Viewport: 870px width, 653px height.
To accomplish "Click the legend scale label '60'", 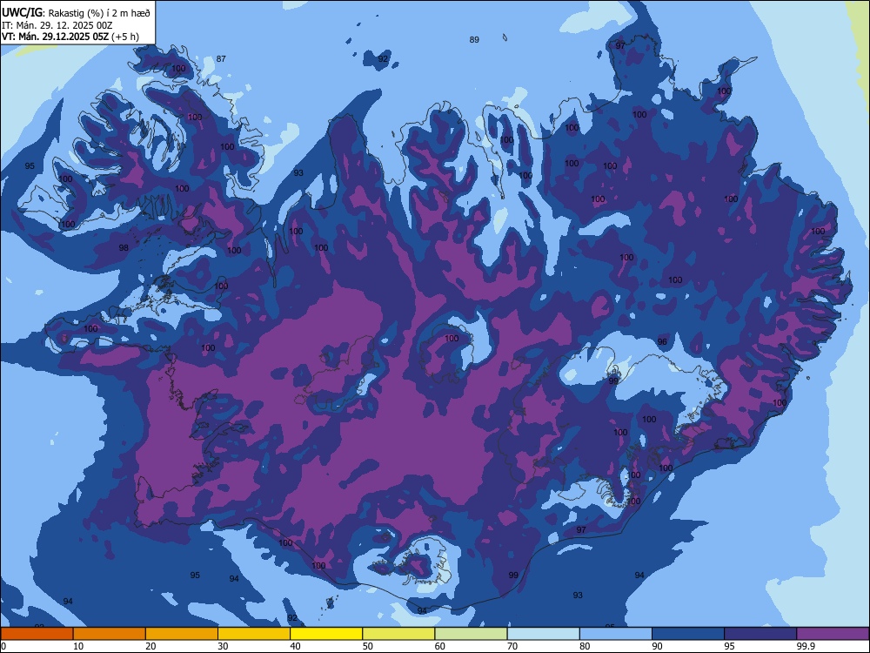I will click(440, 646).
